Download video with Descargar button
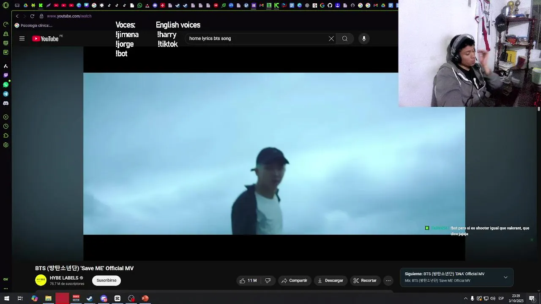This screenshot has width=541, height=304. coord(331,280)
